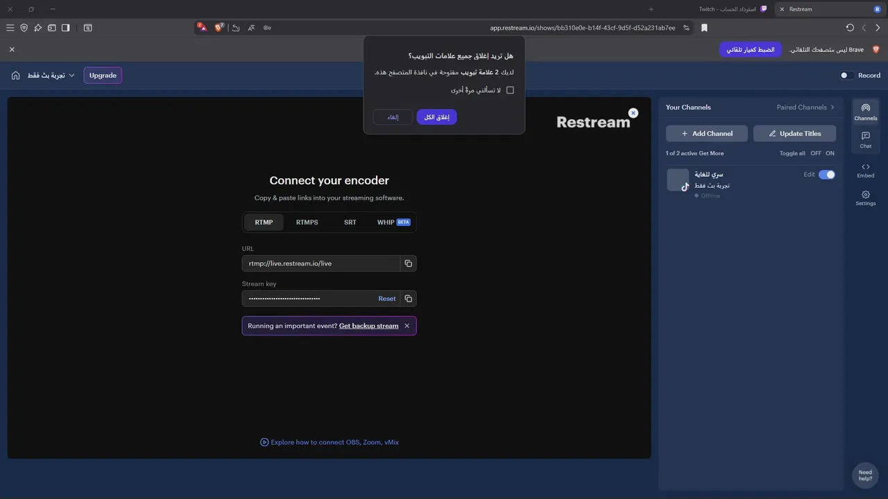Open the Settings sidebar panel
Viewport: 888px width, 499px height.
865,198
